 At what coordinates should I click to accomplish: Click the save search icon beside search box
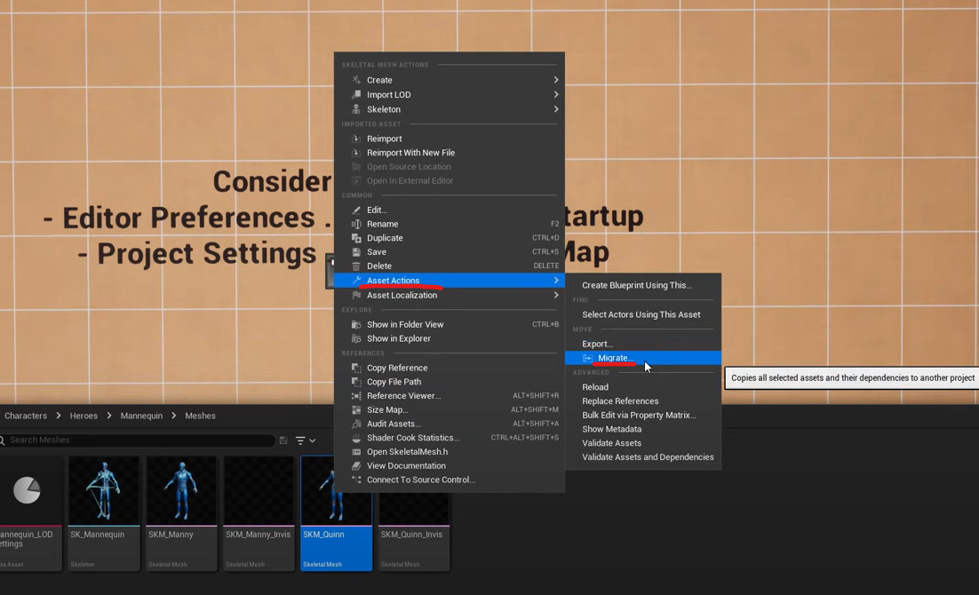tap(283, 440)
